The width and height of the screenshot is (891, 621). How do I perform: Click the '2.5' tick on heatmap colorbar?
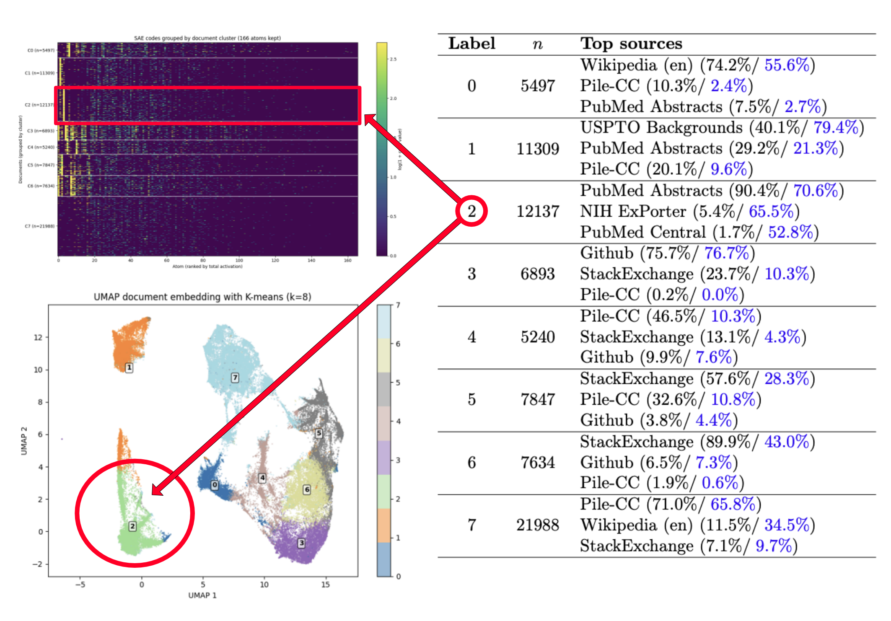393,60
